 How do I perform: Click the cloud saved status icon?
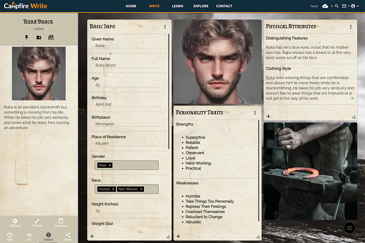click(x=325, y=6)
